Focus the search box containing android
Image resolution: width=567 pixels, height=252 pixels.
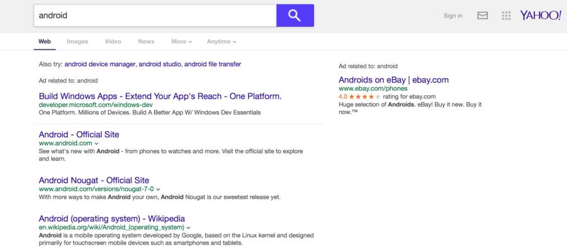pos(155,16)
